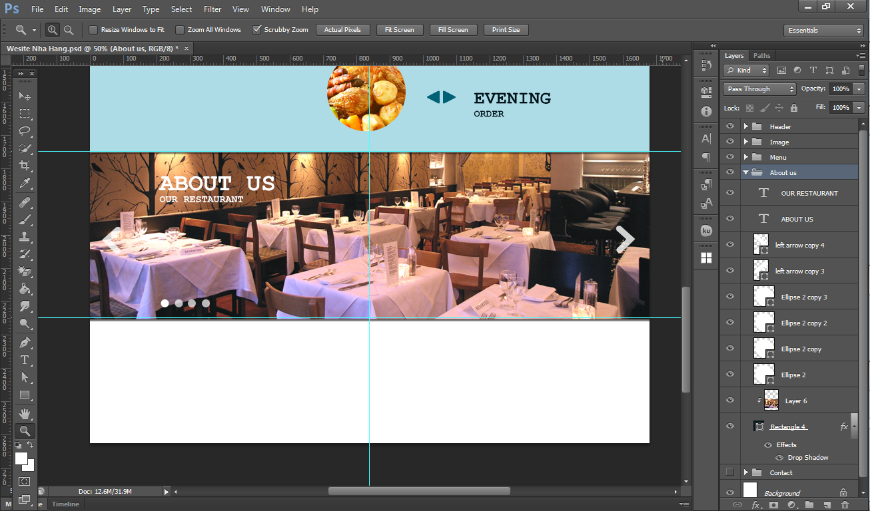The width and height of the screenshot is (870, 511).
Task: Click the Fit Screen button
Action: click(x=400, y=30)
